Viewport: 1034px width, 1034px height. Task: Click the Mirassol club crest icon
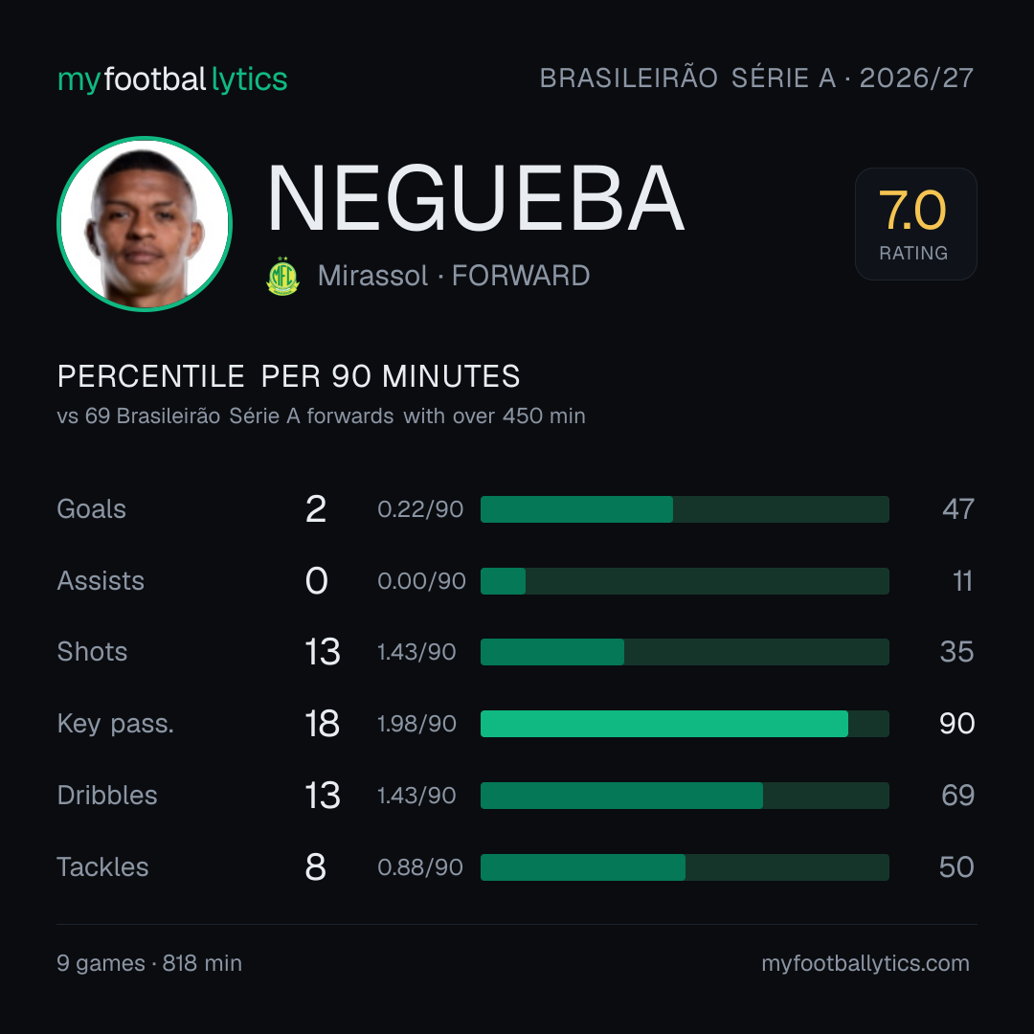[282, 277]
